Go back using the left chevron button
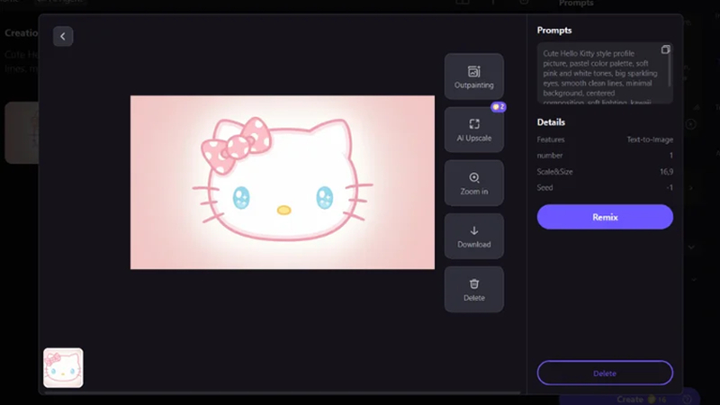This screenshot has width=720, height=405. [63, 36]
